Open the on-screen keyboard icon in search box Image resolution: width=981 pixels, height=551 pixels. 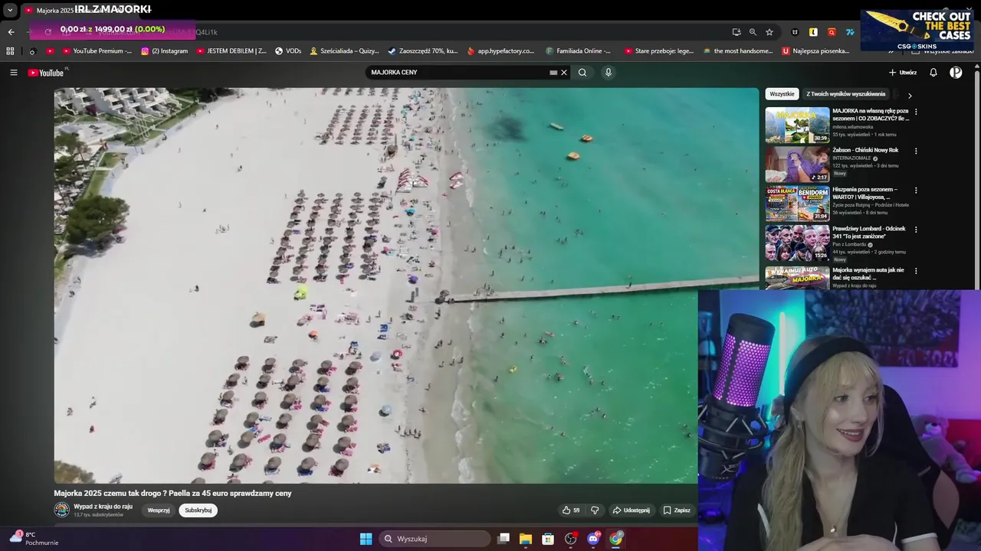point(553,73)
